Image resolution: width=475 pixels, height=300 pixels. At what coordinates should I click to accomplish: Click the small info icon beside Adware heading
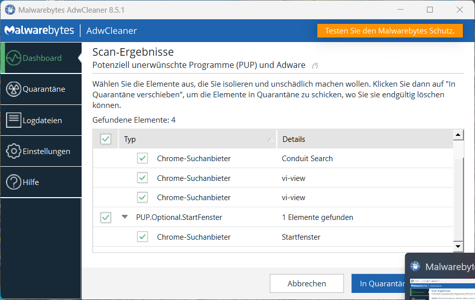coord(315,66)
